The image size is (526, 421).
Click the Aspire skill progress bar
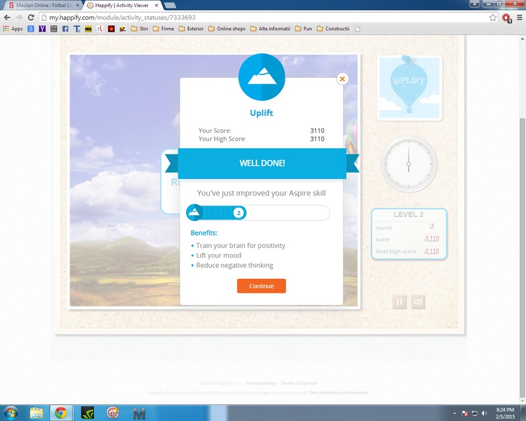point(258,213)
